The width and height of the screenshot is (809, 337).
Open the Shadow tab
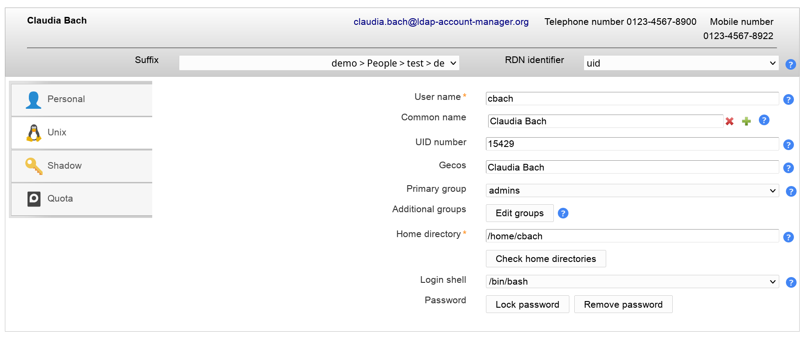(82, 166)
